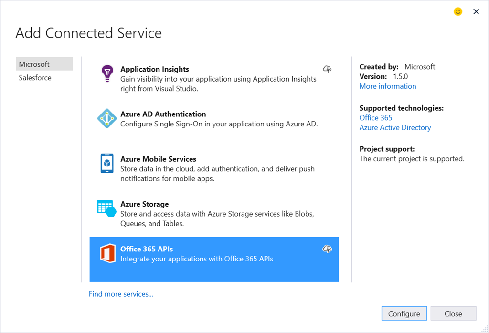Click the 'Gain visibility into your application' description
Viewport: 489px width, 333px height.
tap(218, 84)
